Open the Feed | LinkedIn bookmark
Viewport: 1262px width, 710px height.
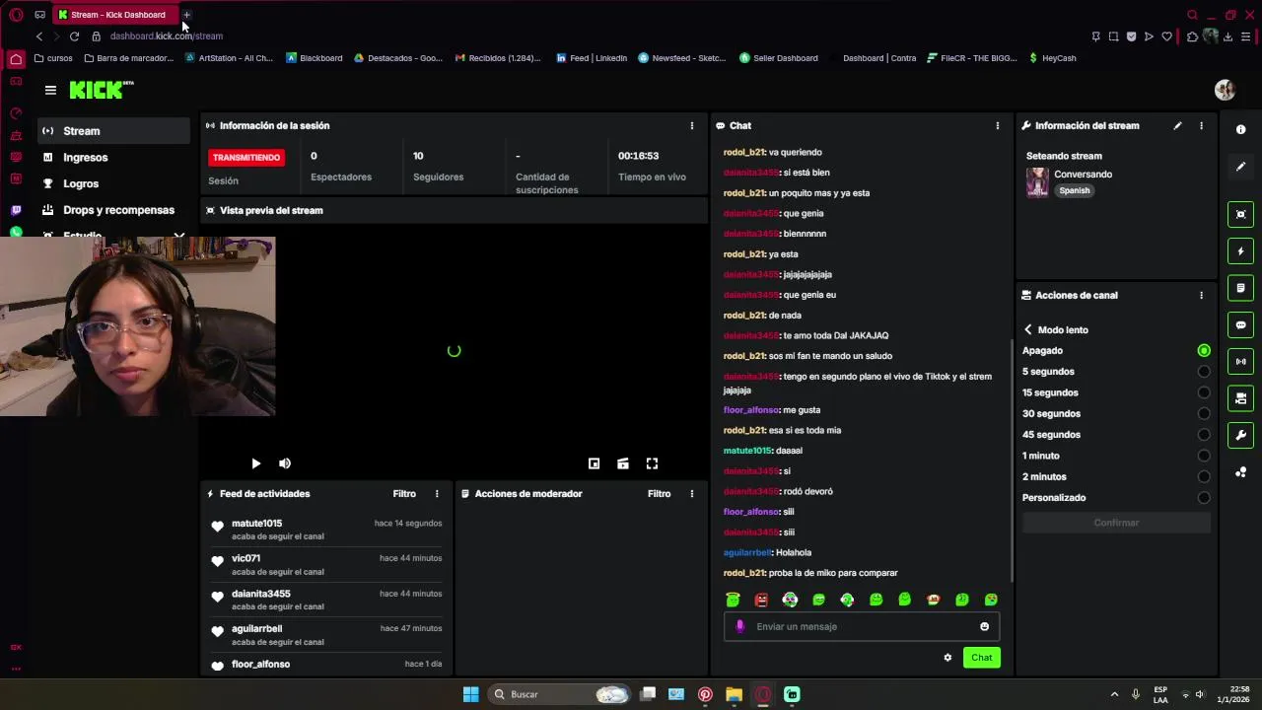(x=592, y=58)
